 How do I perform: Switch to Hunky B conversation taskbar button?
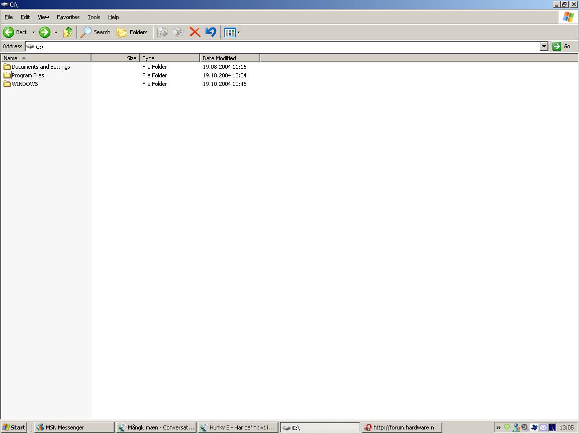(238, 427)
